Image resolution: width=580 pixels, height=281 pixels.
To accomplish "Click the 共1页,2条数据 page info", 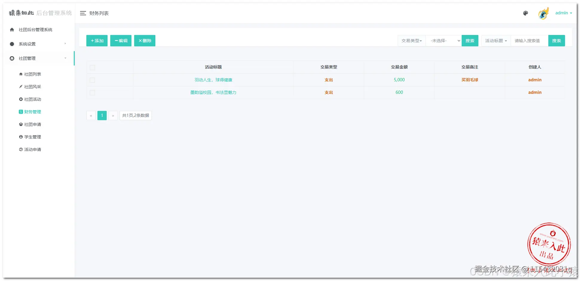I will pyautogui.click(x=136, y=115).
